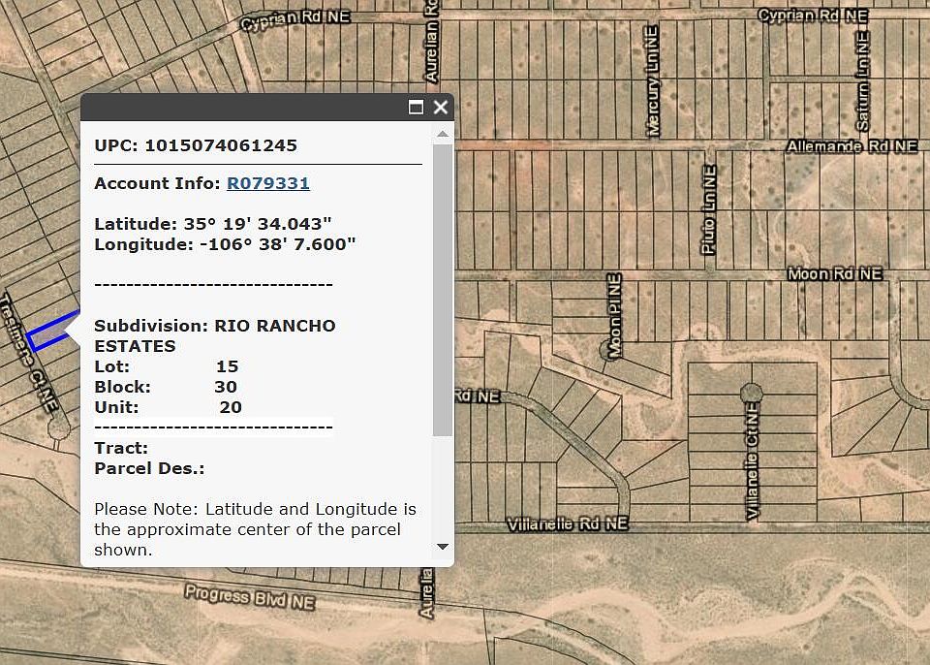Click the Moon Pl NE label
Viewport: 930px width, 665px height.
613,316
